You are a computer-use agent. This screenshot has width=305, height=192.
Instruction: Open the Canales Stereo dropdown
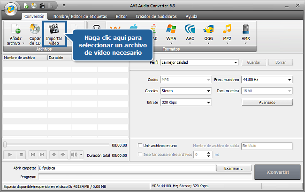click(x=184, y=90)
